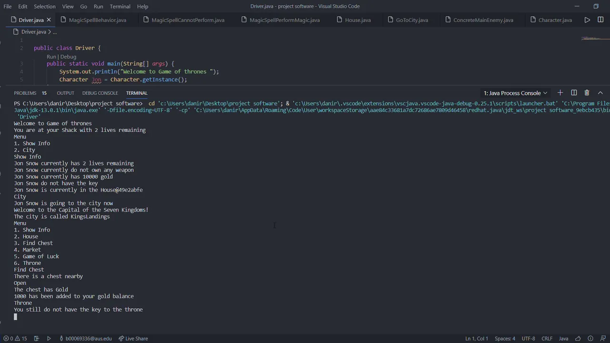The width and height of the screenshot is (610, 343).
Task: Run the Java file from the editor toolbar
Action: [x=587, y=20]
